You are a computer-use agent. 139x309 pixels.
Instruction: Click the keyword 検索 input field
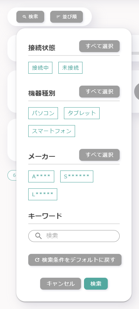74,236
